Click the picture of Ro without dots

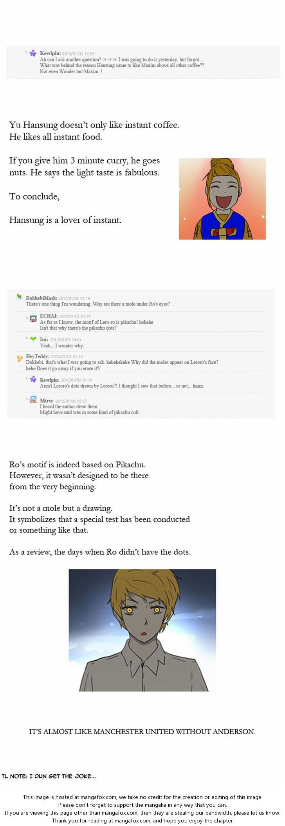coord(142,630)
